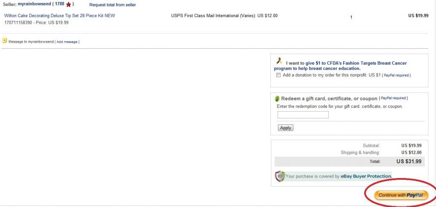Open the eBay Buyer Protection link
The image size is (436, 207).
366,176
